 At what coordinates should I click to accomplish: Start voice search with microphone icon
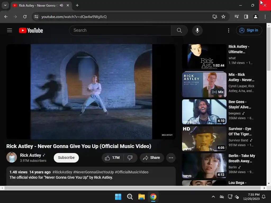tap(197, 30)
